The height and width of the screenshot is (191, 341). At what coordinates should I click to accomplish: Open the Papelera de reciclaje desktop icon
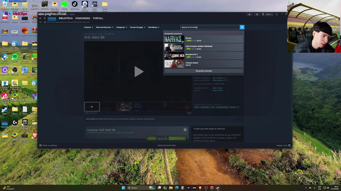[x=5, y=5]
